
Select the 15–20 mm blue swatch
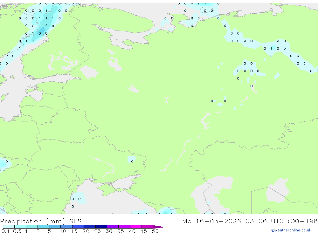78,227
